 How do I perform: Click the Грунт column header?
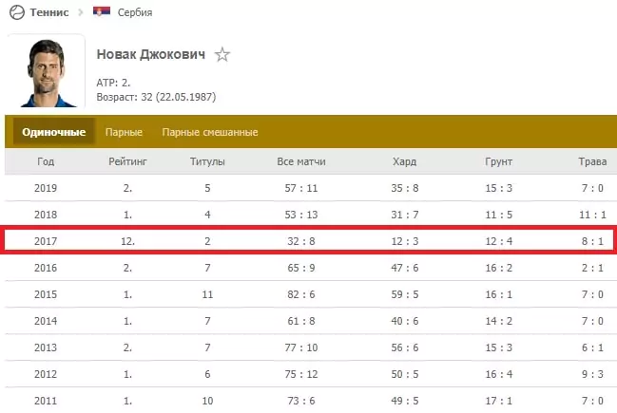[x=499, y=161]
